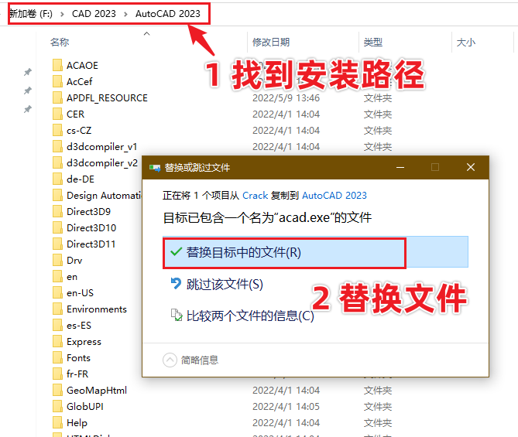The width and height of the screenshot is (518, 437).
Task: Click the blue skip arrow icon
Action: pos(176,284)
